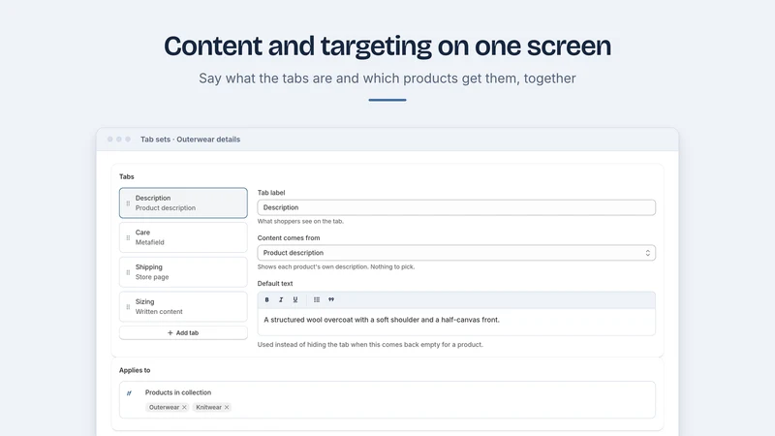The width and height of the screenshot is (775, 436).
Task: Click the 'Content comes from' label
Action: 289,237
